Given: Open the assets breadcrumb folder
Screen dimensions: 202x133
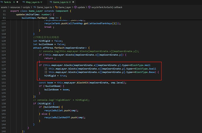Looking at the screenshot, I should (x=4, y=7).
